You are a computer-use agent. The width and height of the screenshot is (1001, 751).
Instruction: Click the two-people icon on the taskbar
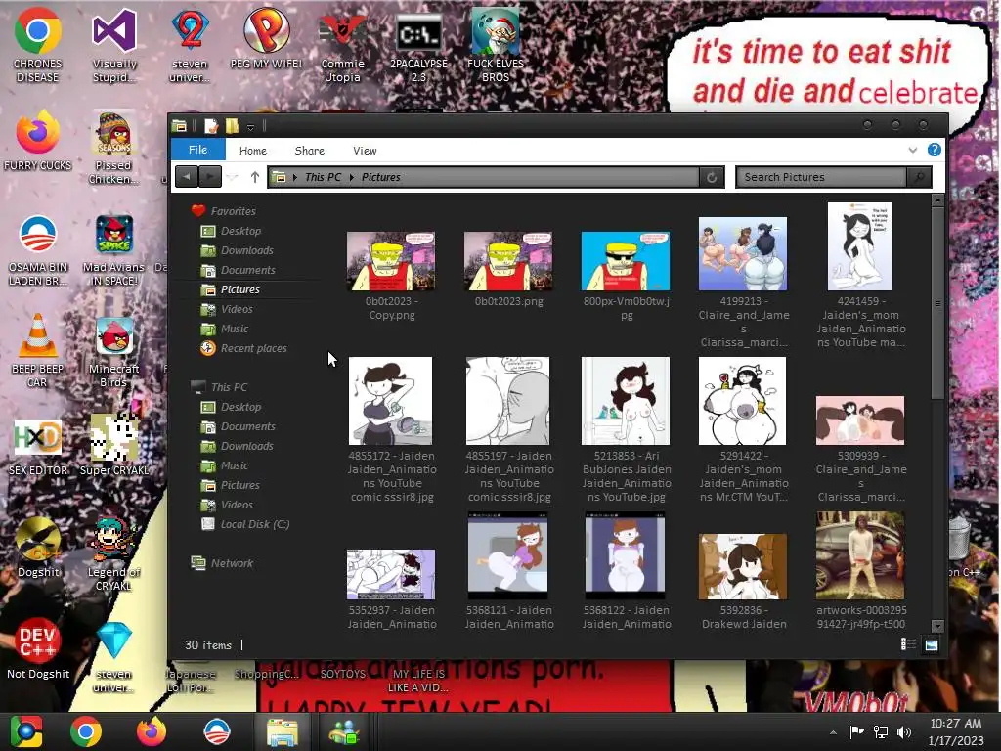pyautogui.click(x=345, y=731)
